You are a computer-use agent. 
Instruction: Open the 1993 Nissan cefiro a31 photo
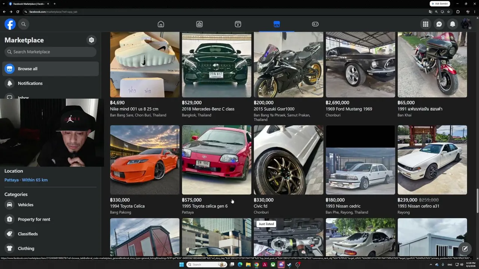432,160
